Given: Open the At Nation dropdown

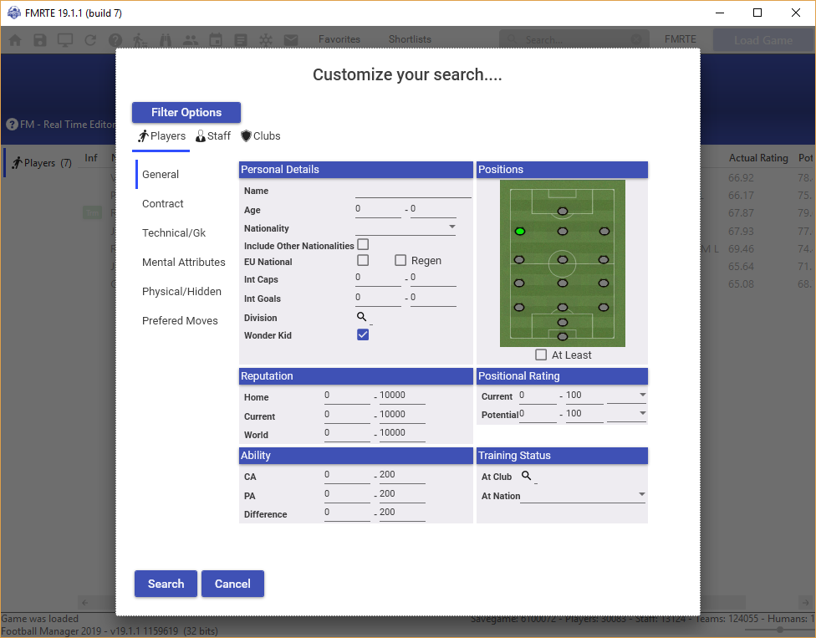Looking at the screenshot, I should pos(641,494).
